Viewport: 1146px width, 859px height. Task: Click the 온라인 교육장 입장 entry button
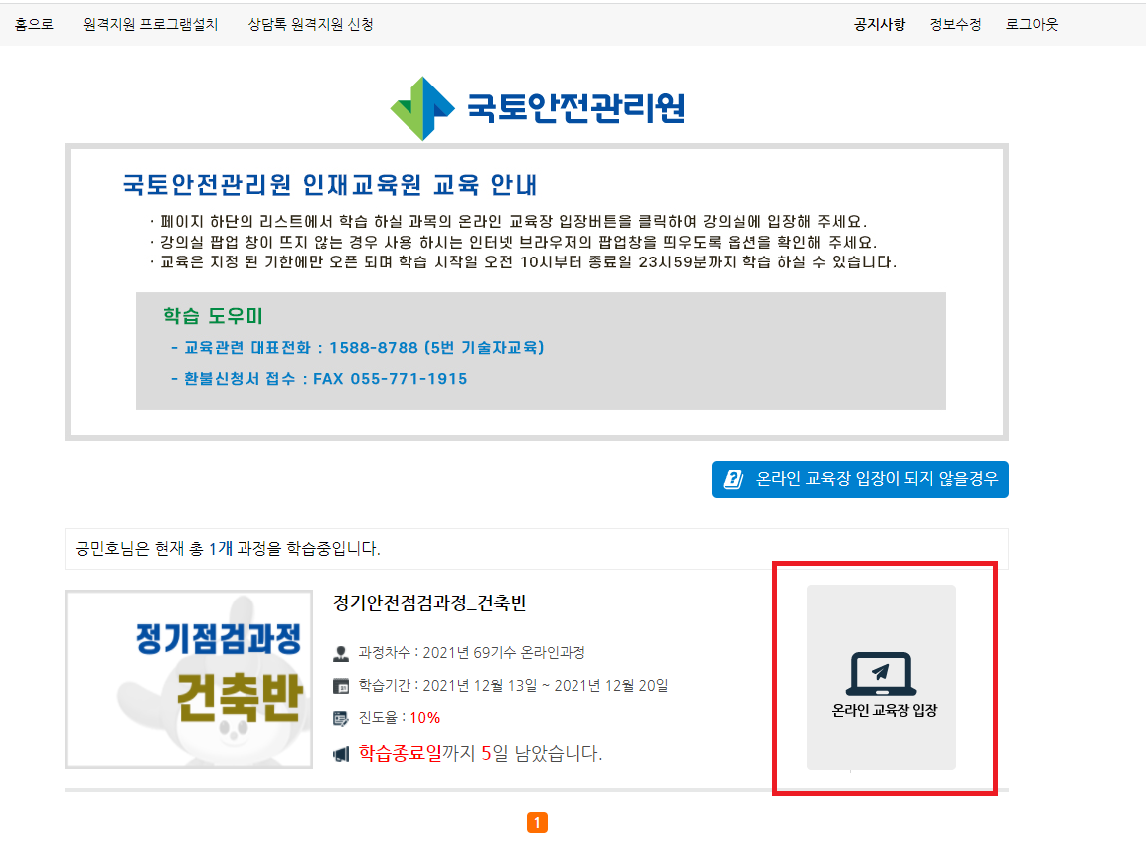coord(880,677)
